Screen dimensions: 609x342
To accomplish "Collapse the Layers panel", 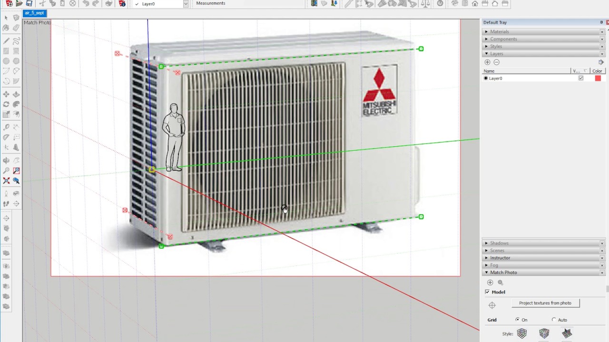I will [x=543, y=54].
